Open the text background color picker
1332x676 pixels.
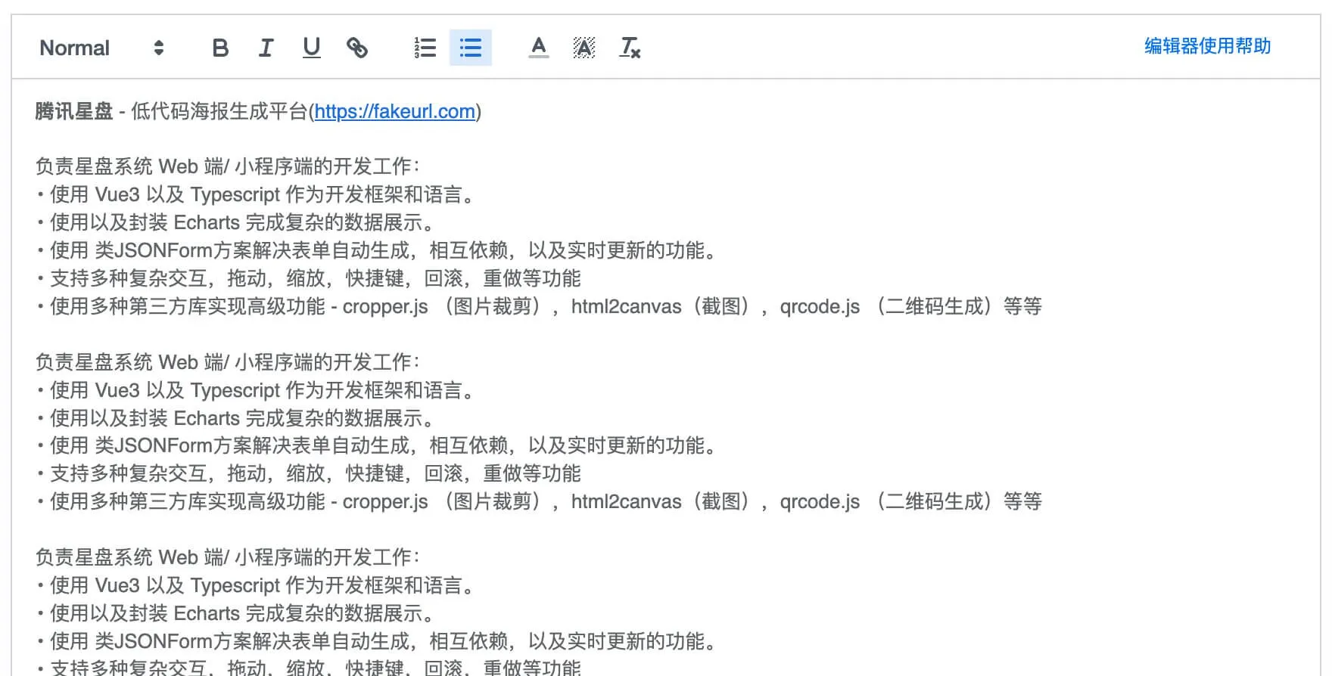(x=584, y=48)
